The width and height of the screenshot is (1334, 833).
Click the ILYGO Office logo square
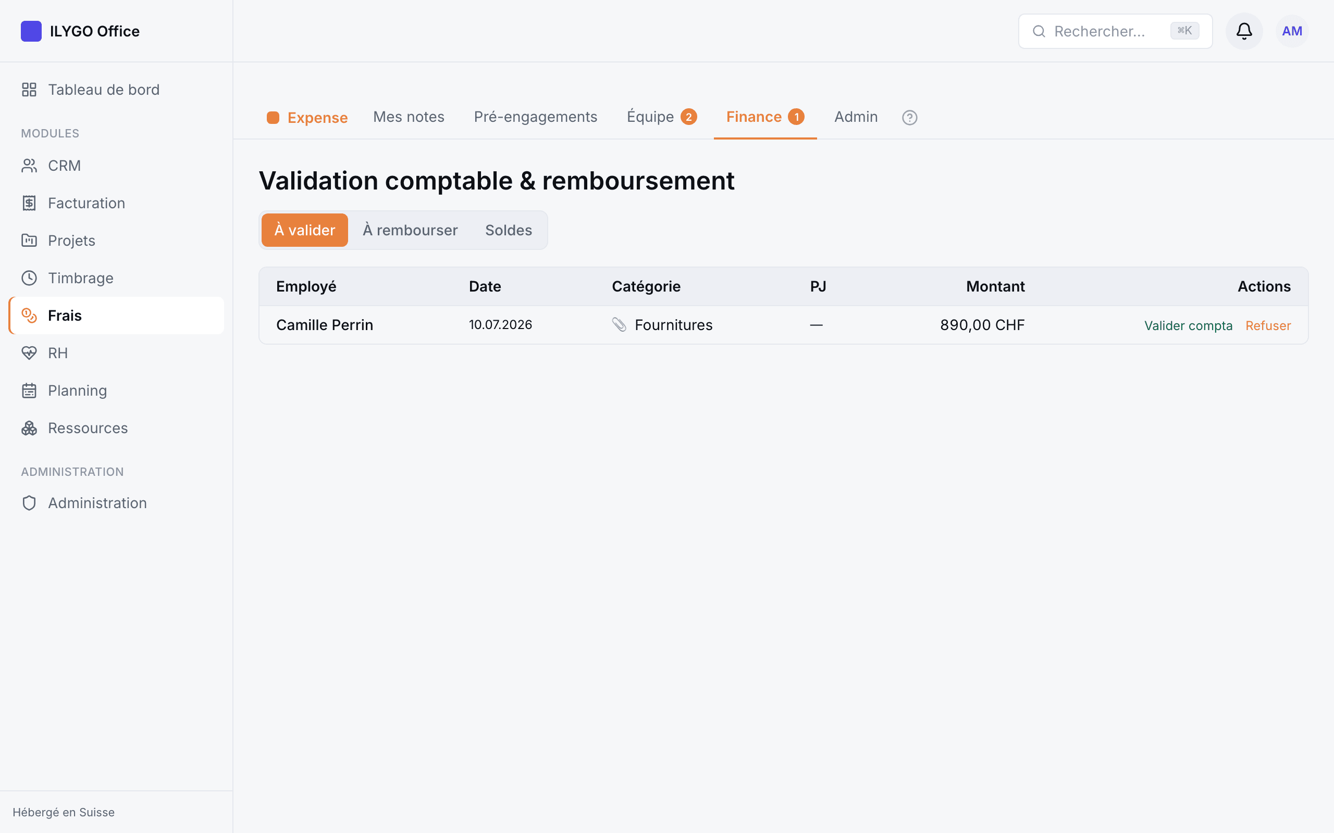[x=31, y=31]
